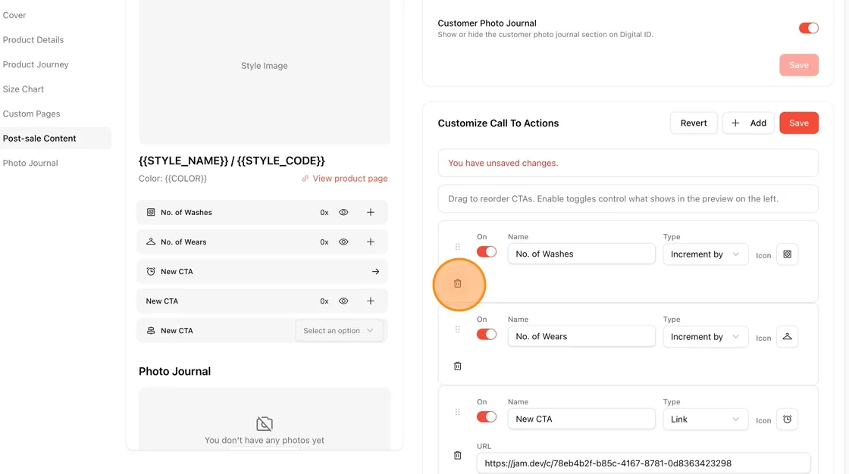Edit the No. of Wears name field
849x474 pixels.
[581, 336]
